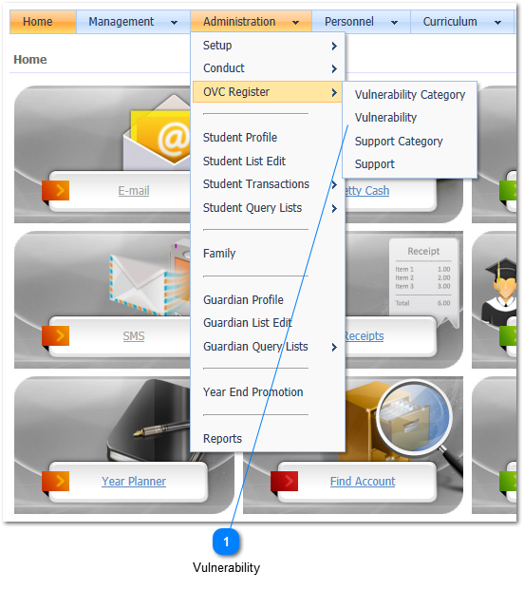The height and width of the screenshot is (590, 524).
Task: Click the Receipt paper icon
Action: coord(423,280)
